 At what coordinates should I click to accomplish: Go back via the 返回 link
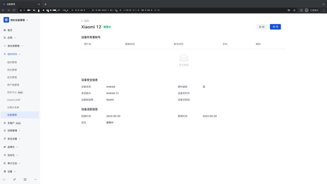pos(85,21)
